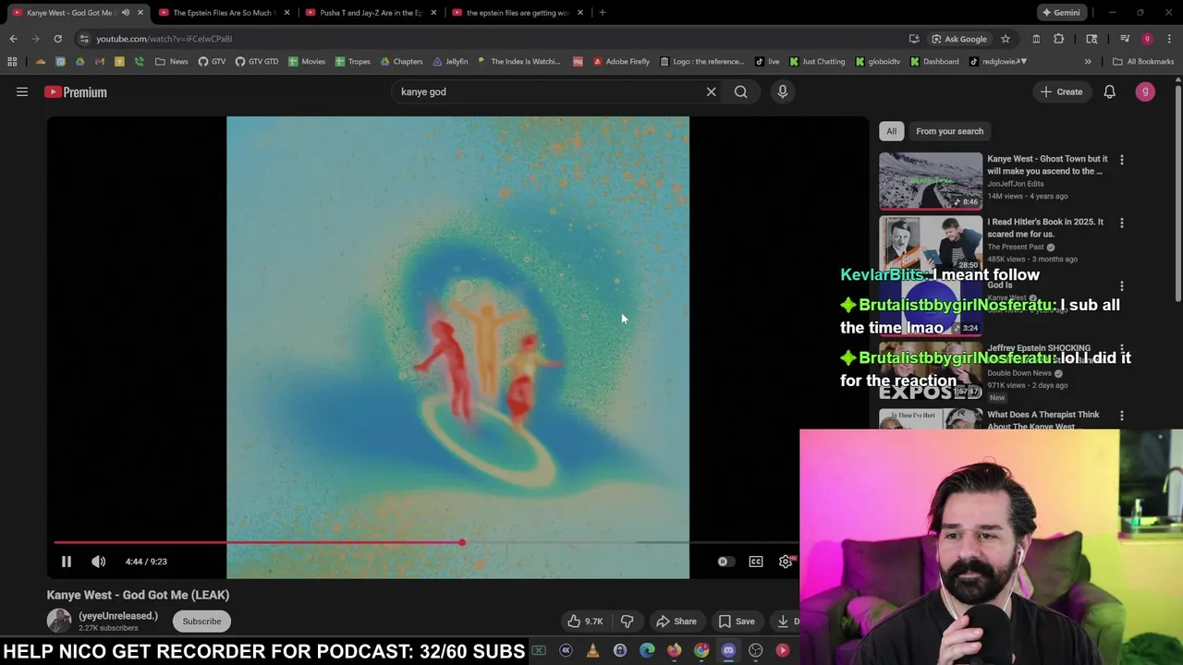
Task: Dislike the video with thumbs down
Action: point(627,622)
